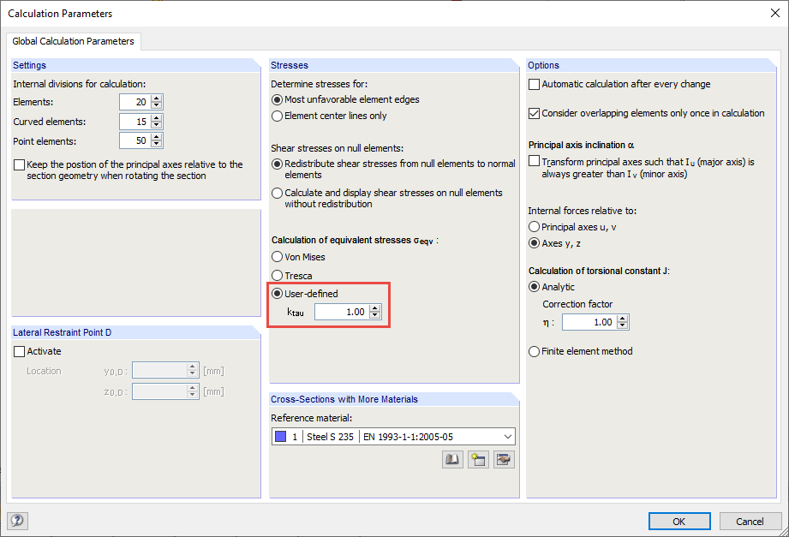Click the disabled z0,D location field
This screenshot has width=789, height=537.
point(159,391)
